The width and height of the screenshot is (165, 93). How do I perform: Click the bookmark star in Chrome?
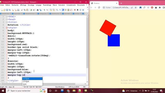click(x=136, y=7)
